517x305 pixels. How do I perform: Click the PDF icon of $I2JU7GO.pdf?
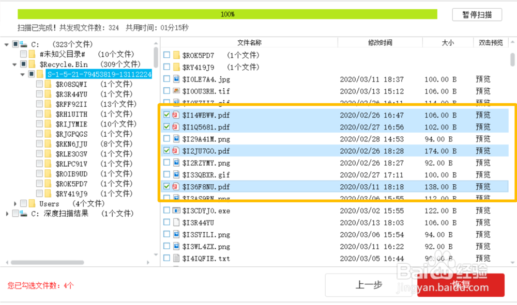point(176,151)
